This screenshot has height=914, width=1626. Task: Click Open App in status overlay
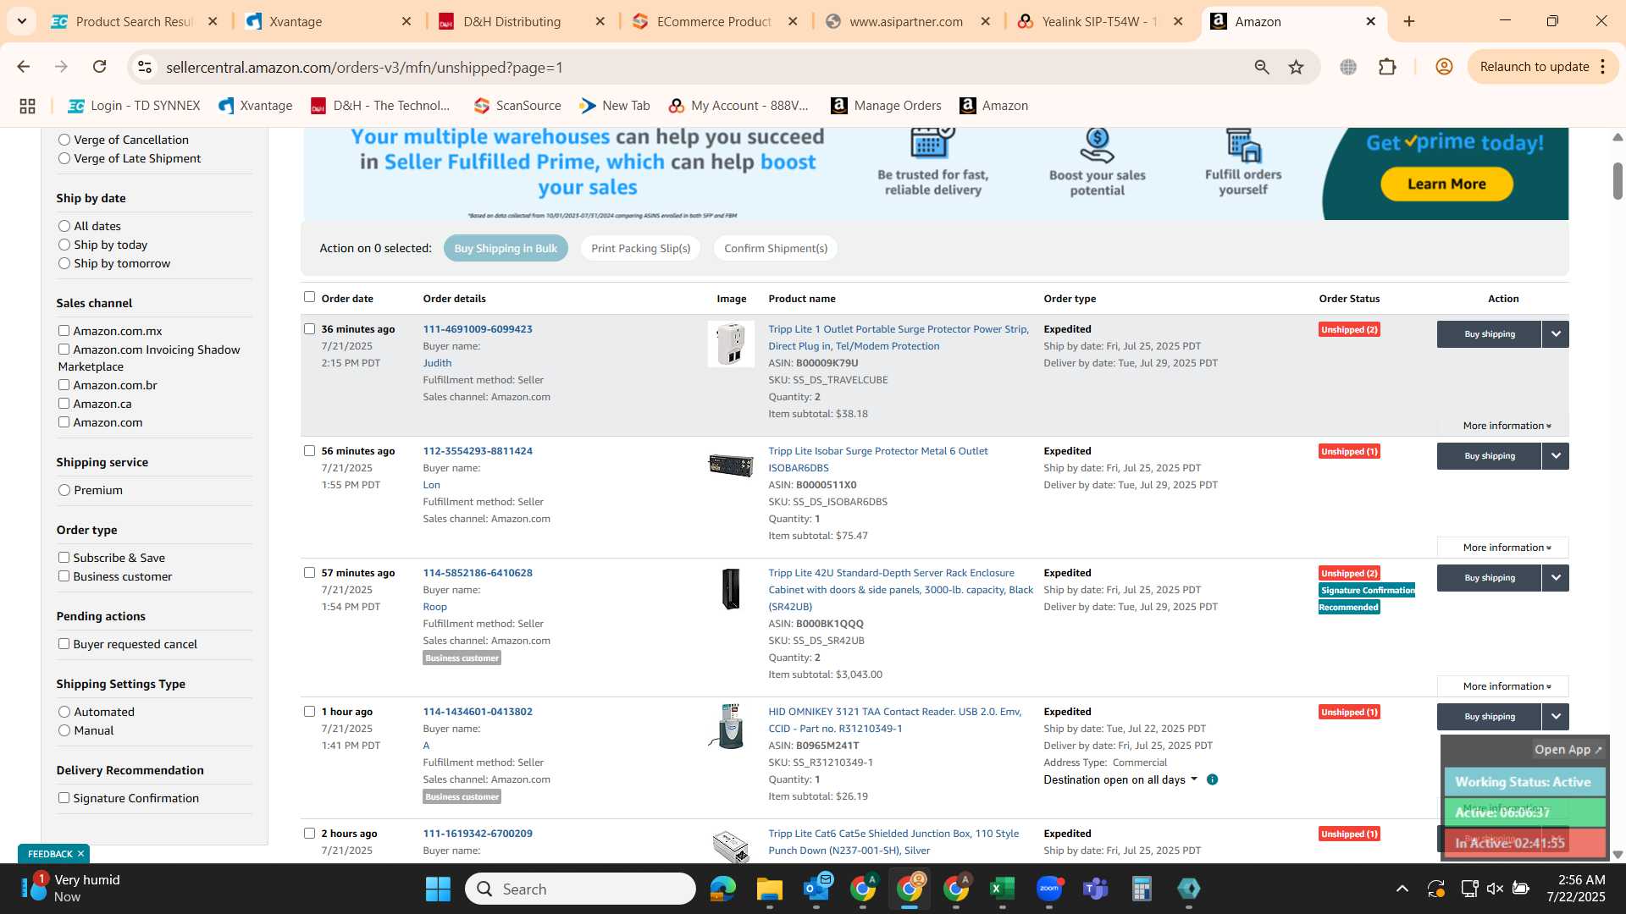pyautogui.click(x=1568, y=750)
